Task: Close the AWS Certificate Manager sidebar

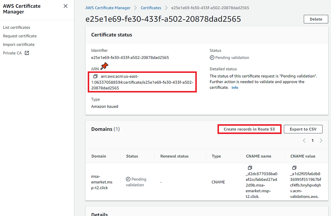Action: (66, 6)
